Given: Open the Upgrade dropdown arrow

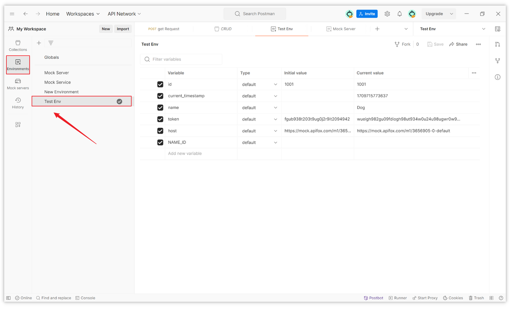Looking at the screenshot, I should point(452,14).
